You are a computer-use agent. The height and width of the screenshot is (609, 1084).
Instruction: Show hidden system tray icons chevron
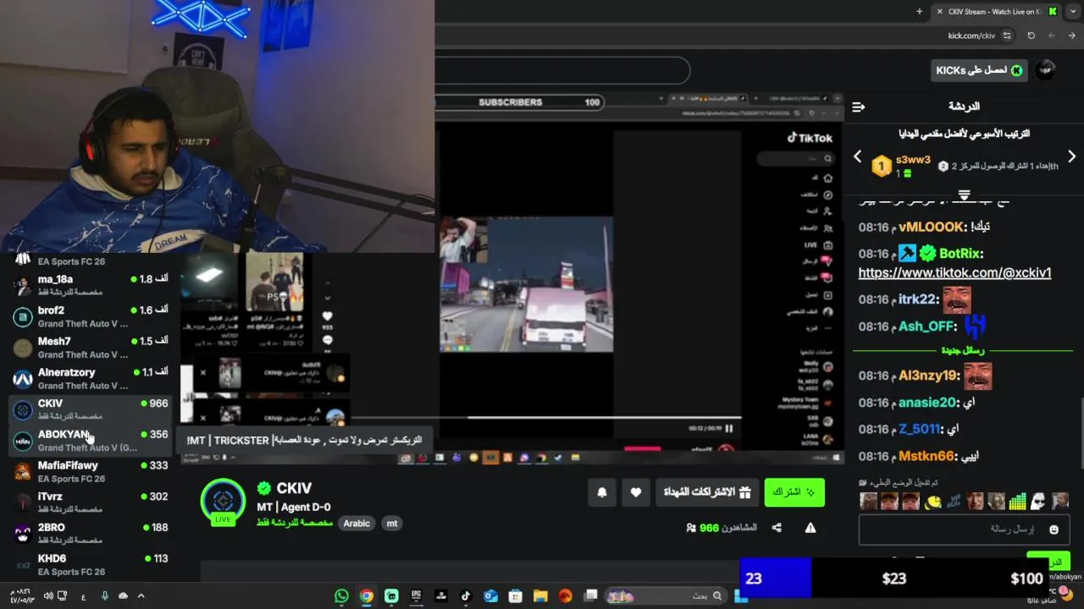(x=141, y=596)
